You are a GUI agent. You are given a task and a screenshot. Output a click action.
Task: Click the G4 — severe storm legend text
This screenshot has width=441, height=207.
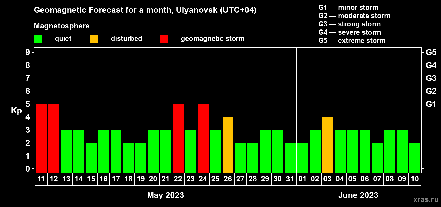(x=350, y=32)
